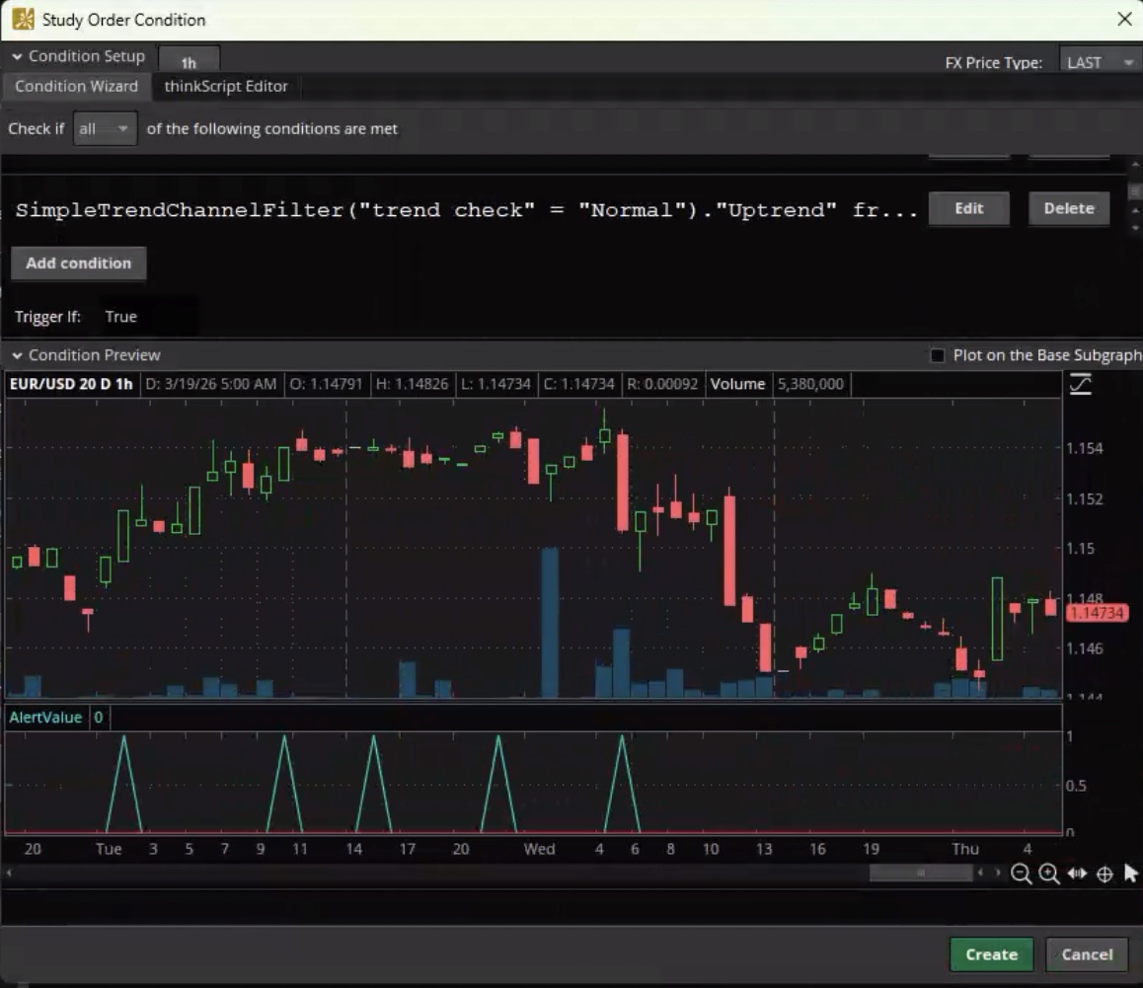Collapse the Condition Preview section
This screenshot has height=988, width=1143.
(17, 355)
